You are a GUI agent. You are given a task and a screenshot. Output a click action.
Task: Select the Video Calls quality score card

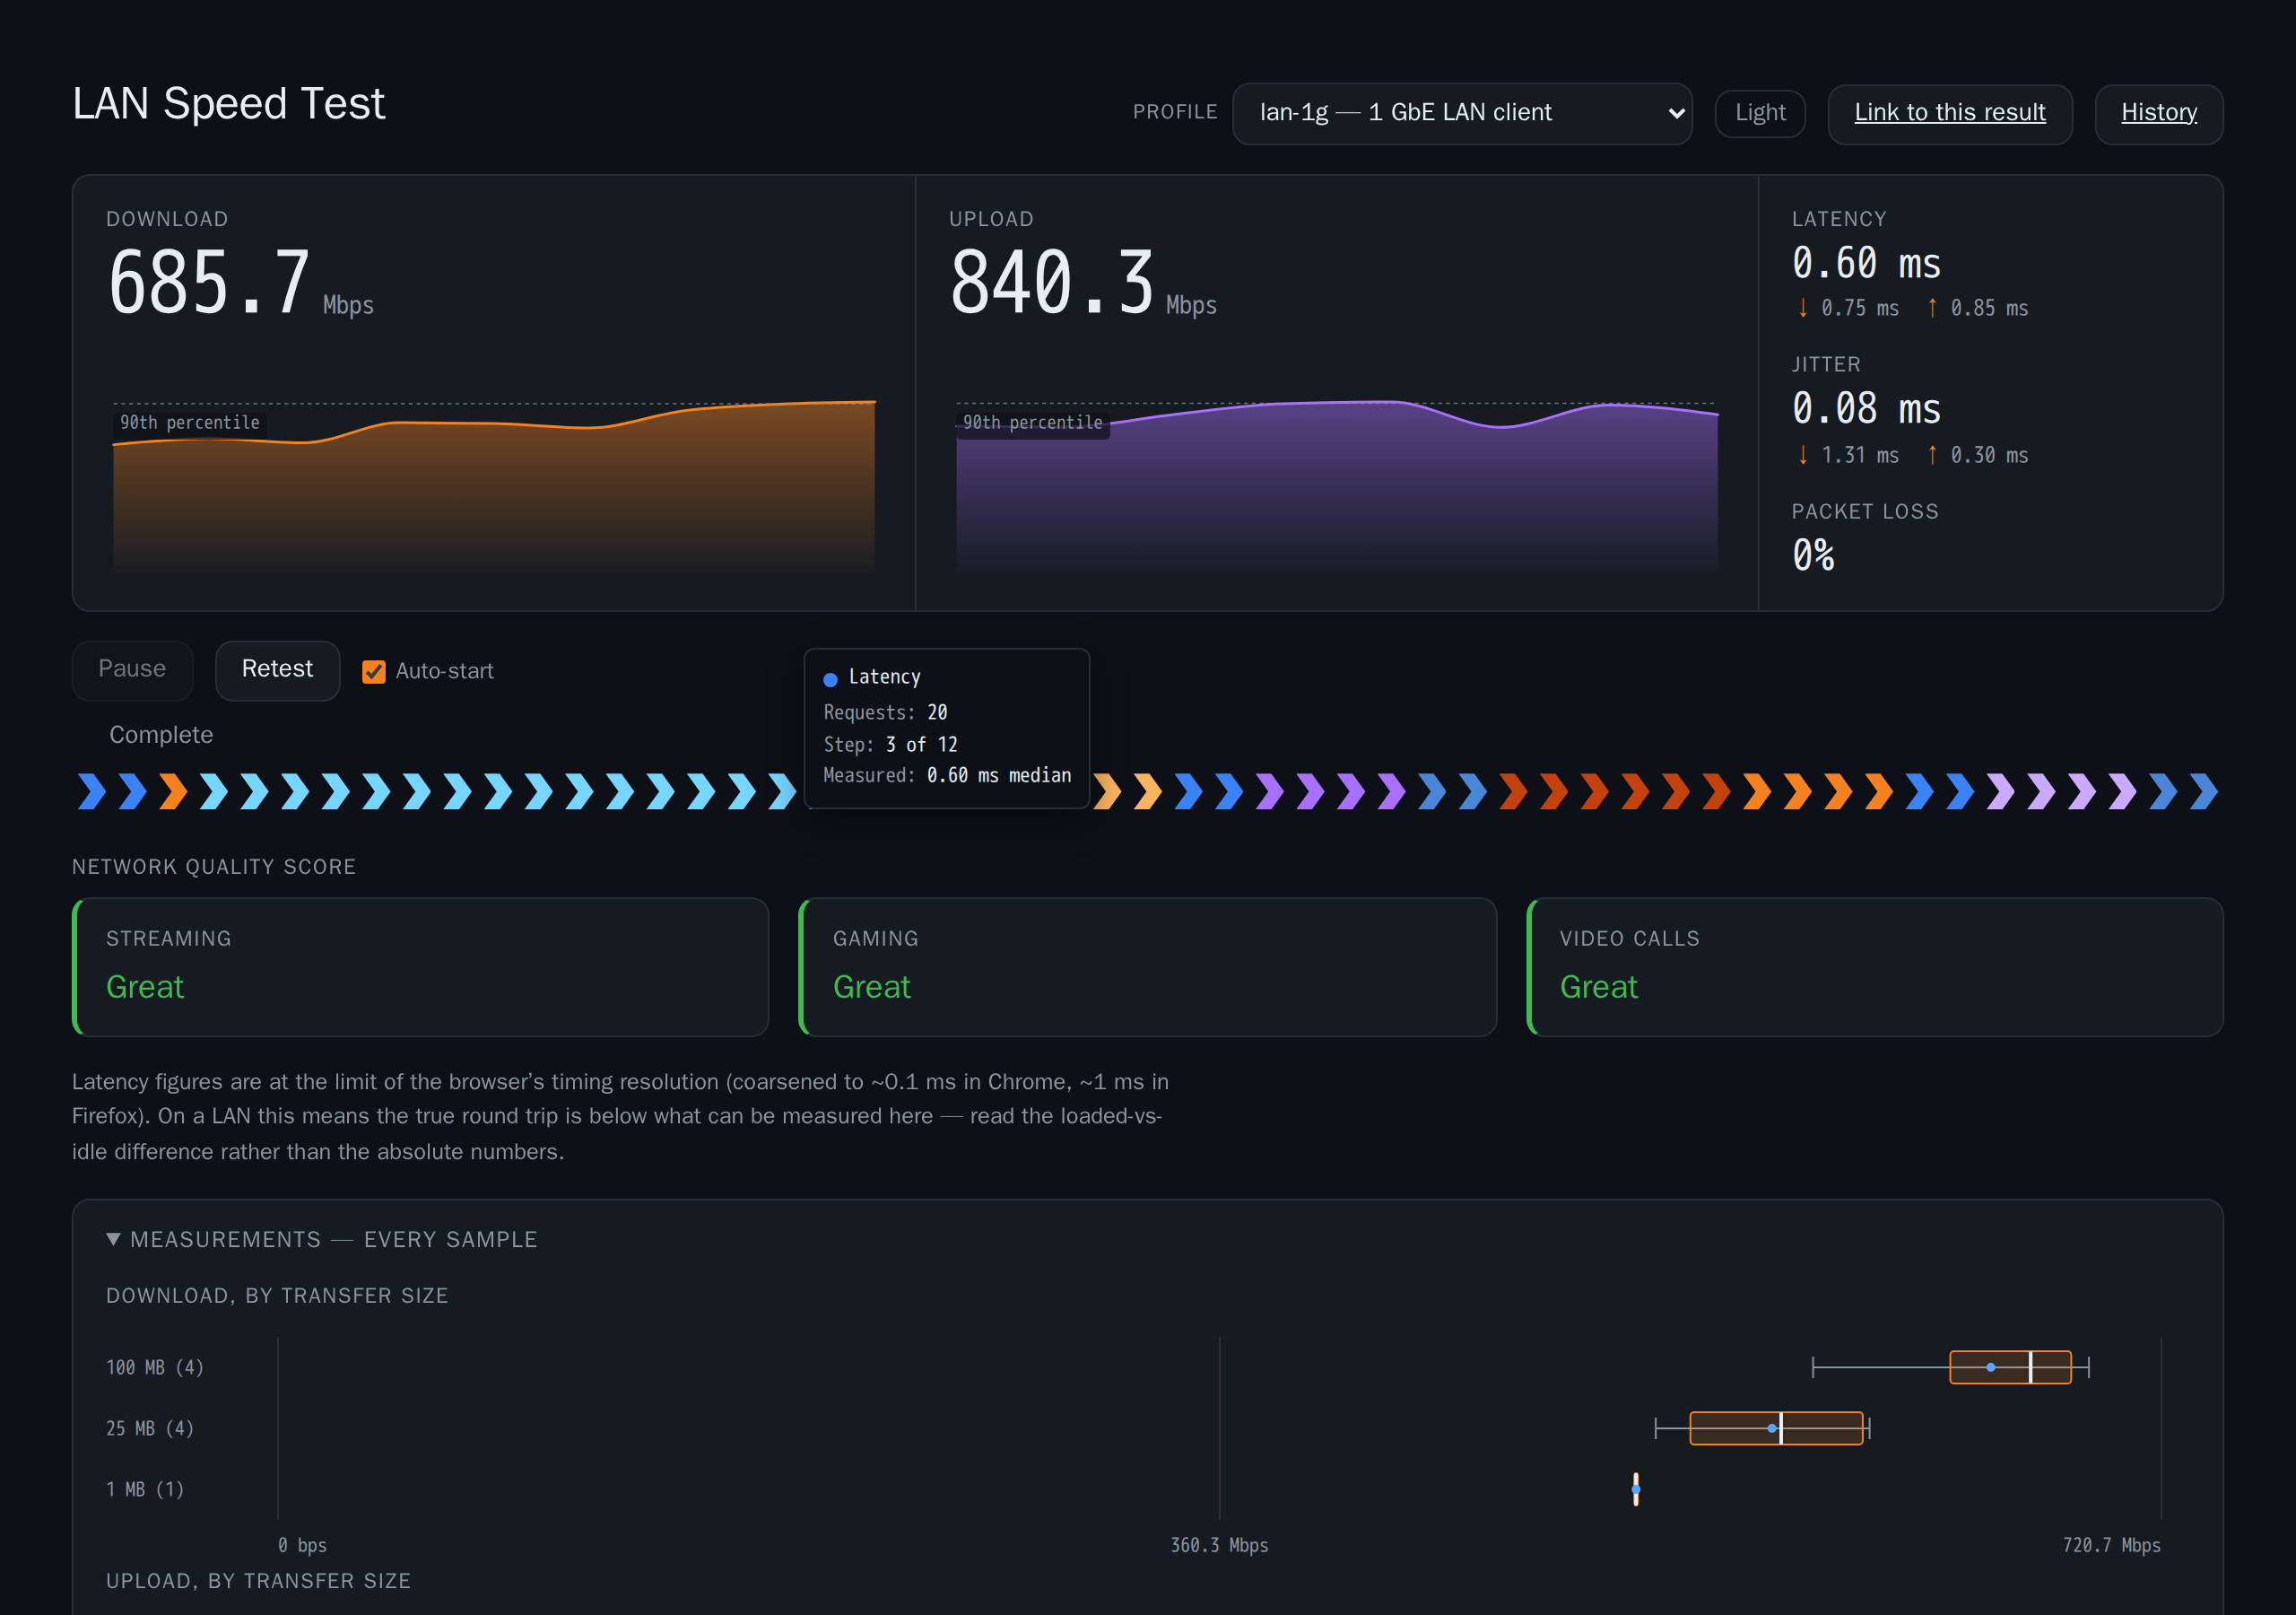pyautogui.click(x=1874, y=966)
